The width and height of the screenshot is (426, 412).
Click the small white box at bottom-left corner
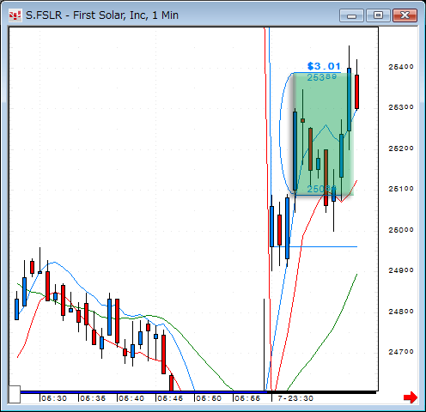pos(15,394)
